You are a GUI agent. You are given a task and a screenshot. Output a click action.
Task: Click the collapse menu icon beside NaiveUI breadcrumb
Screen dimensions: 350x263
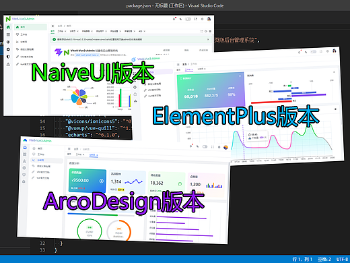[53, 26]
